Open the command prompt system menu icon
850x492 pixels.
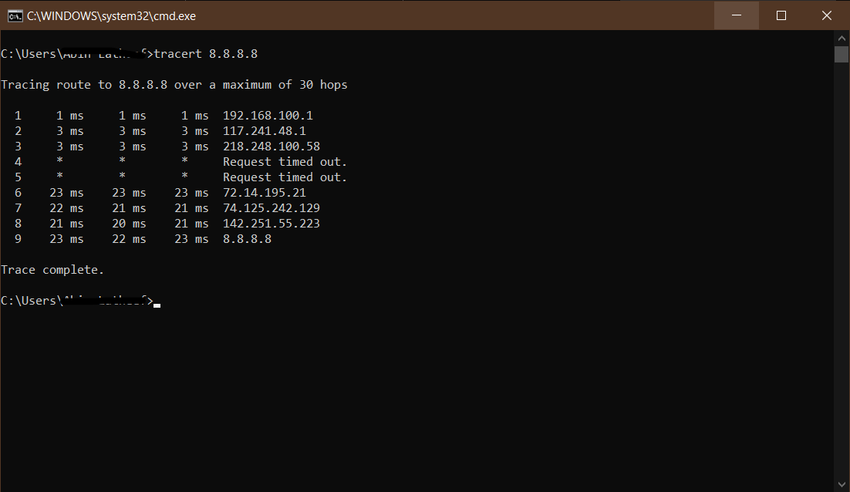[x=15, y=15]
